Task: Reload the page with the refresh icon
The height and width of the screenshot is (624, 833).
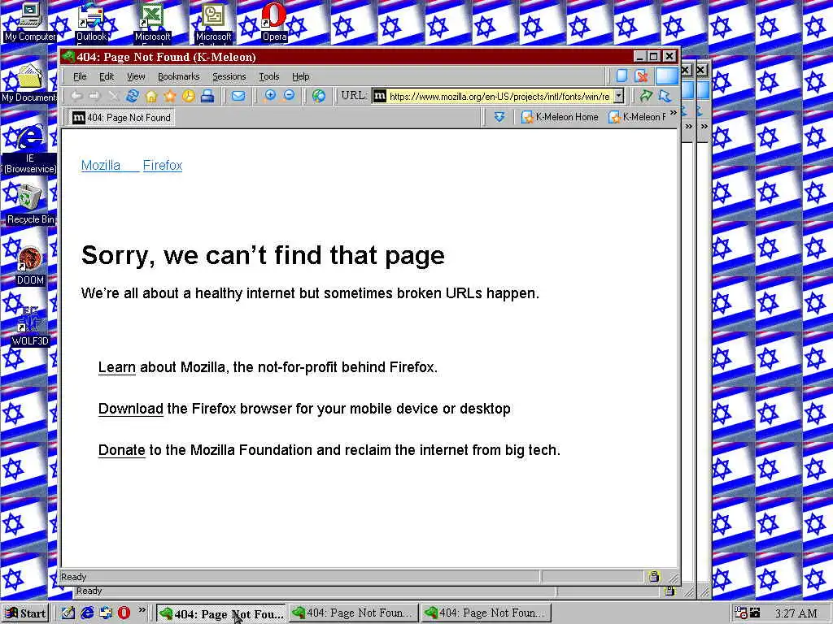Action: click(132, 96)
